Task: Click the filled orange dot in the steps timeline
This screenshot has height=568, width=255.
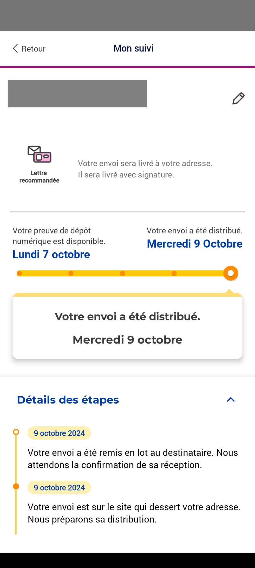Action: (x=16, y=486)
